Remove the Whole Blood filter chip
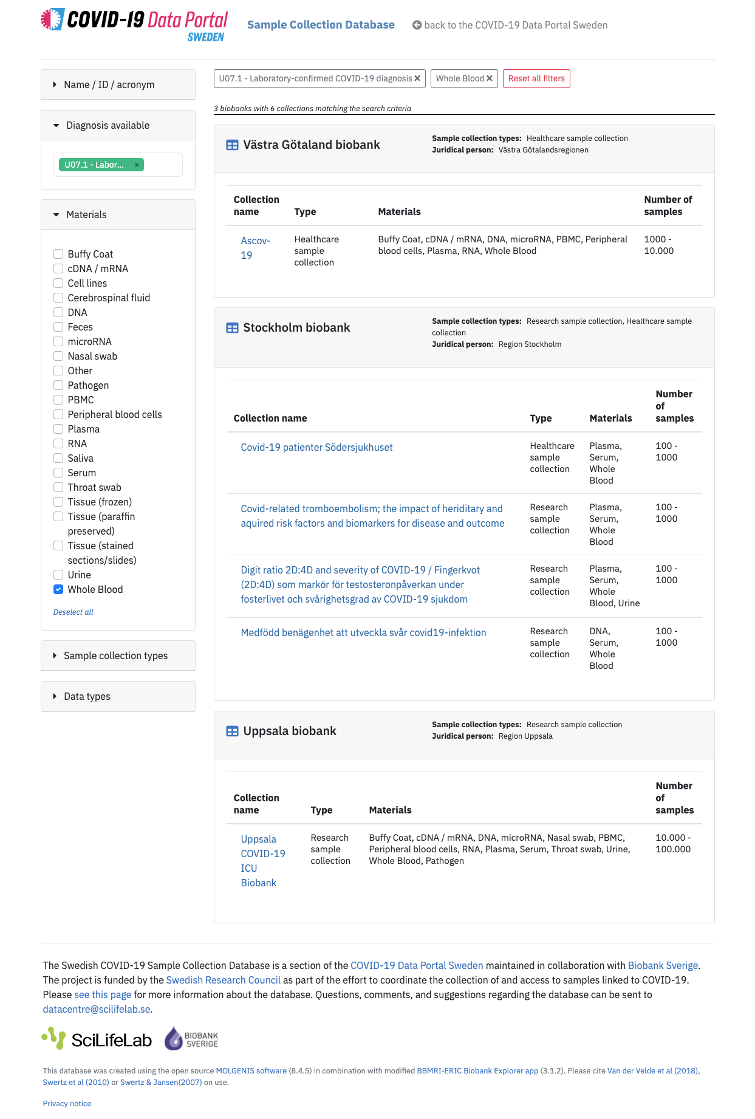This screenshot has width=755, height=1119. pos(490,78)
